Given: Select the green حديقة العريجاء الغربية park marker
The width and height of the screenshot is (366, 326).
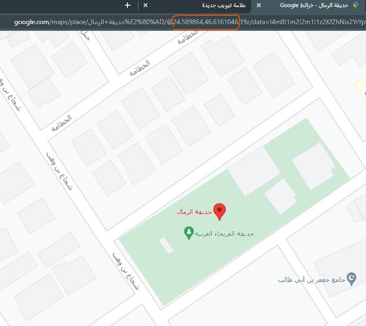Looking at the screenshot, I should (x=188, y=233).
